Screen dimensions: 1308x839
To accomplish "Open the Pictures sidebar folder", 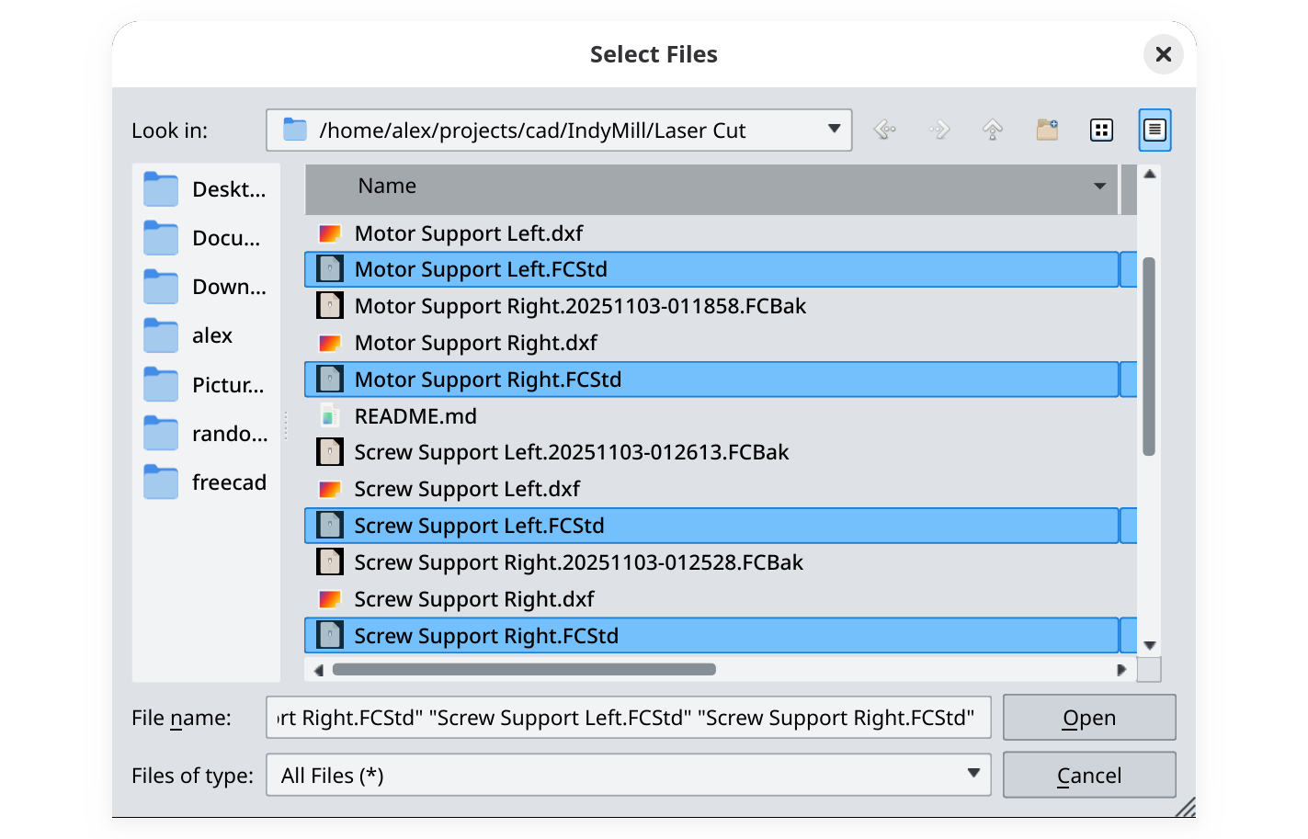I will (206, 385).
